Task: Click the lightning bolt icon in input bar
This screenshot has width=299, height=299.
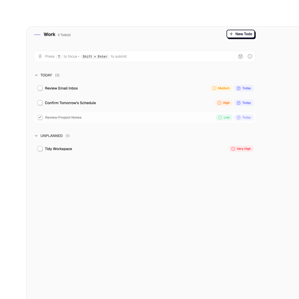Action: [40, 57]
